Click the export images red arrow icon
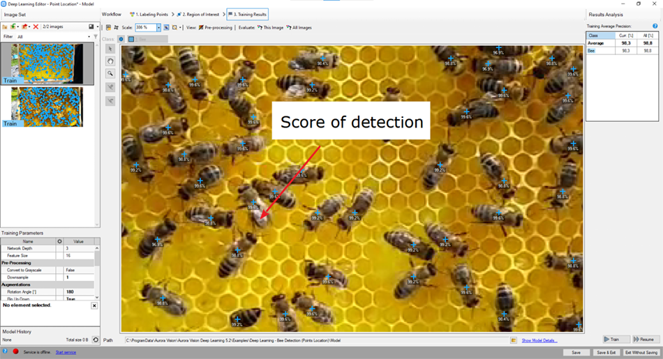 [24, 26]
